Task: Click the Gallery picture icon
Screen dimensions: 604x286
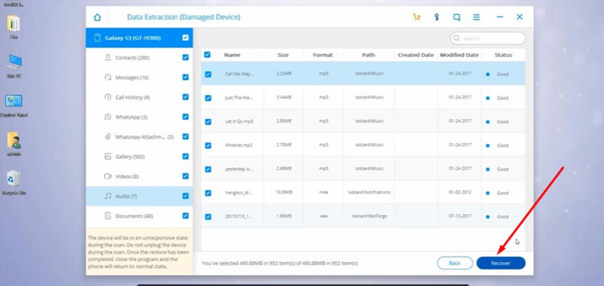Action: pos(108,156)
